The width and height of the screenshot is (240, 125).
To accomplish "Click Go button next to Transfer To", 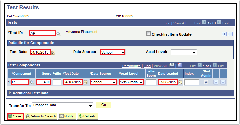I will click(104, 105).
